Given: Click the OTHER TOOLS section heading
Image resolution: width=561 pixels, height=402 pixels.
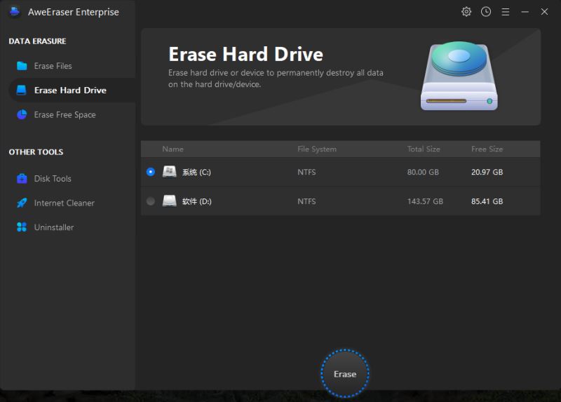Looking at the screenshot, I should click(x=36, y=152).
